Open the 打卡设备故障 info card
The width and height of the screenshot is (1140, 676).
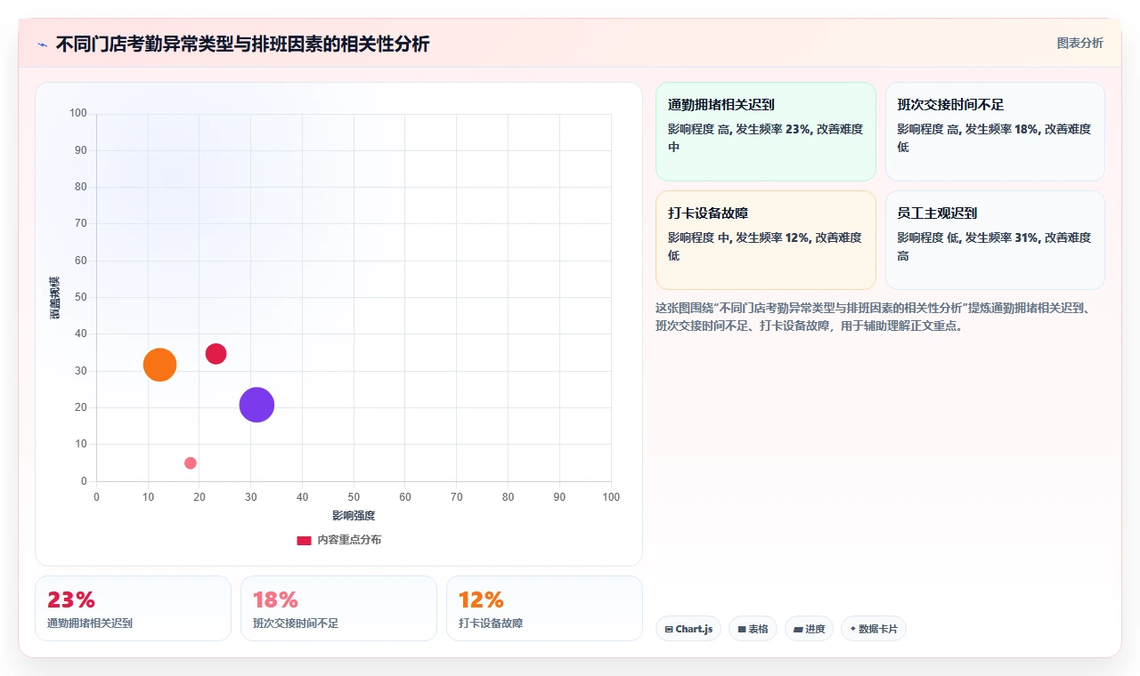pyautogui.click(x=766, y=240)
